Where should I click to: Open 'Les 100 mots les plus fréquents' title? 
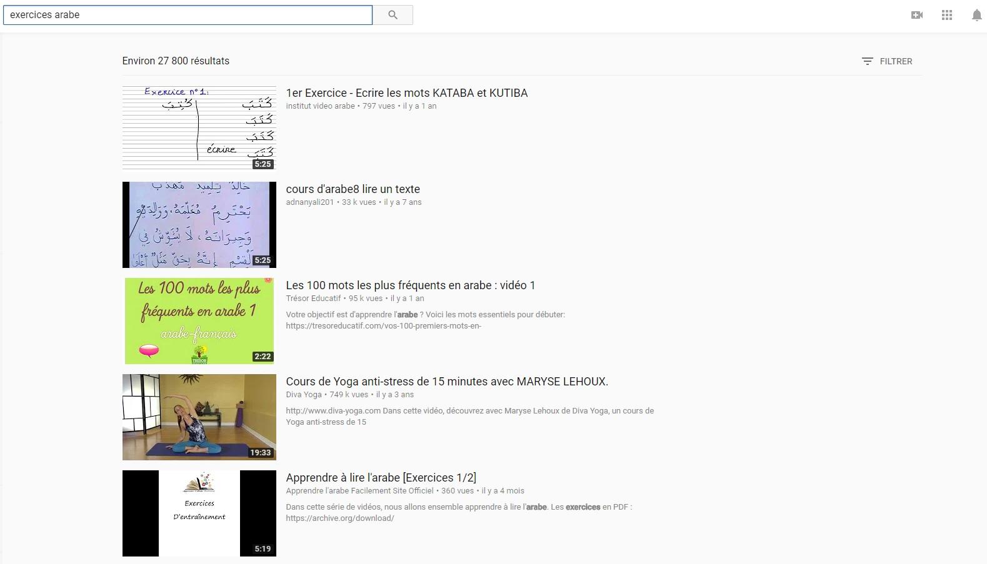coord(410,285)
